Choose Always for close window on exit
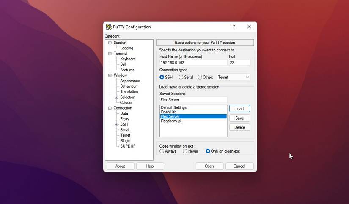This screenshot has height=204, width=349. (162, 151)
